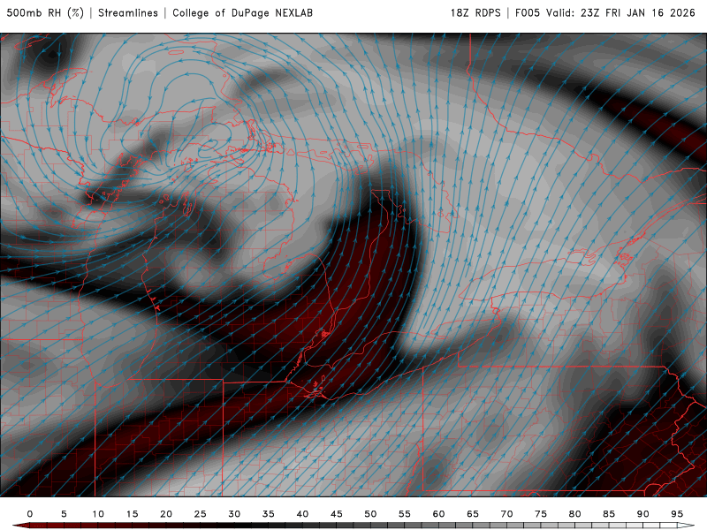Click the 65 label on the color scale
The height and width of the screenshot is (530, 707).
coord(473,514)
